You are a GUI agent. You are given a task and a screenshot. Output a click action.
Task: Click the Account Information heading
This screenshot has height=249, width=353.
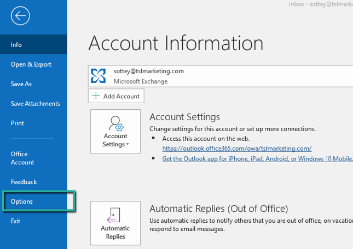tap(176, 43)
